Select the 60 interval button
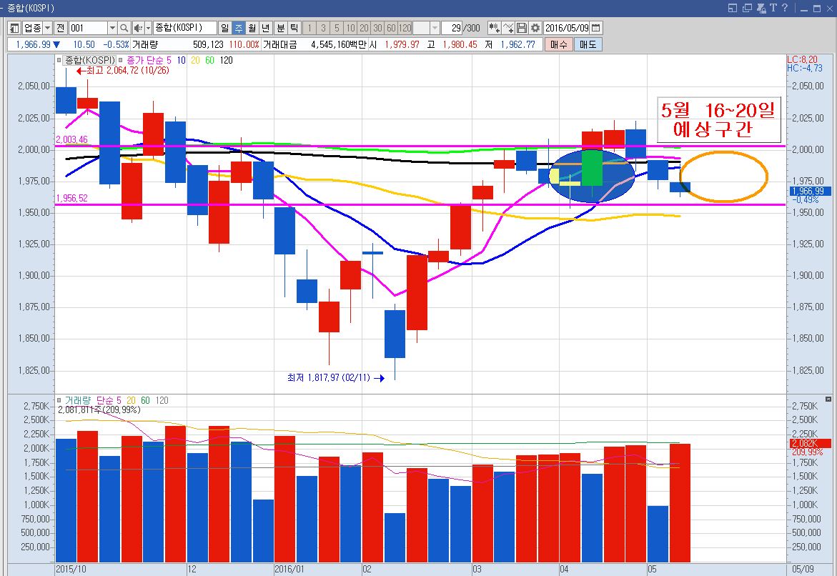 (391, 28)
